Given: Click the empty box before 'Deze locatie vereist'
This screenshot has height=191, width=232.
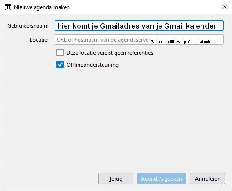Looking at the screenshot, I should click(x=60, y=52).
